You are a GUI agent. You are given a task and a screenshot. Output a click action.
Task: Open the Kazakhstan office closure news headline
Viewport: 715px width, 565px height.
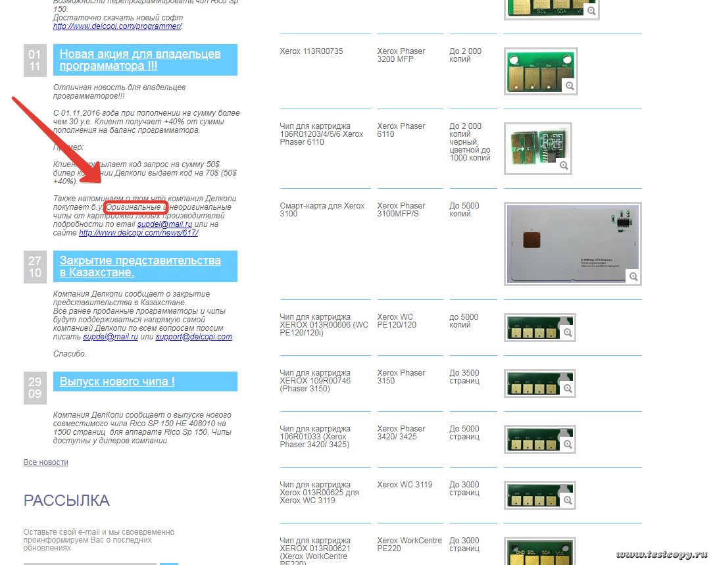(140, 266)
